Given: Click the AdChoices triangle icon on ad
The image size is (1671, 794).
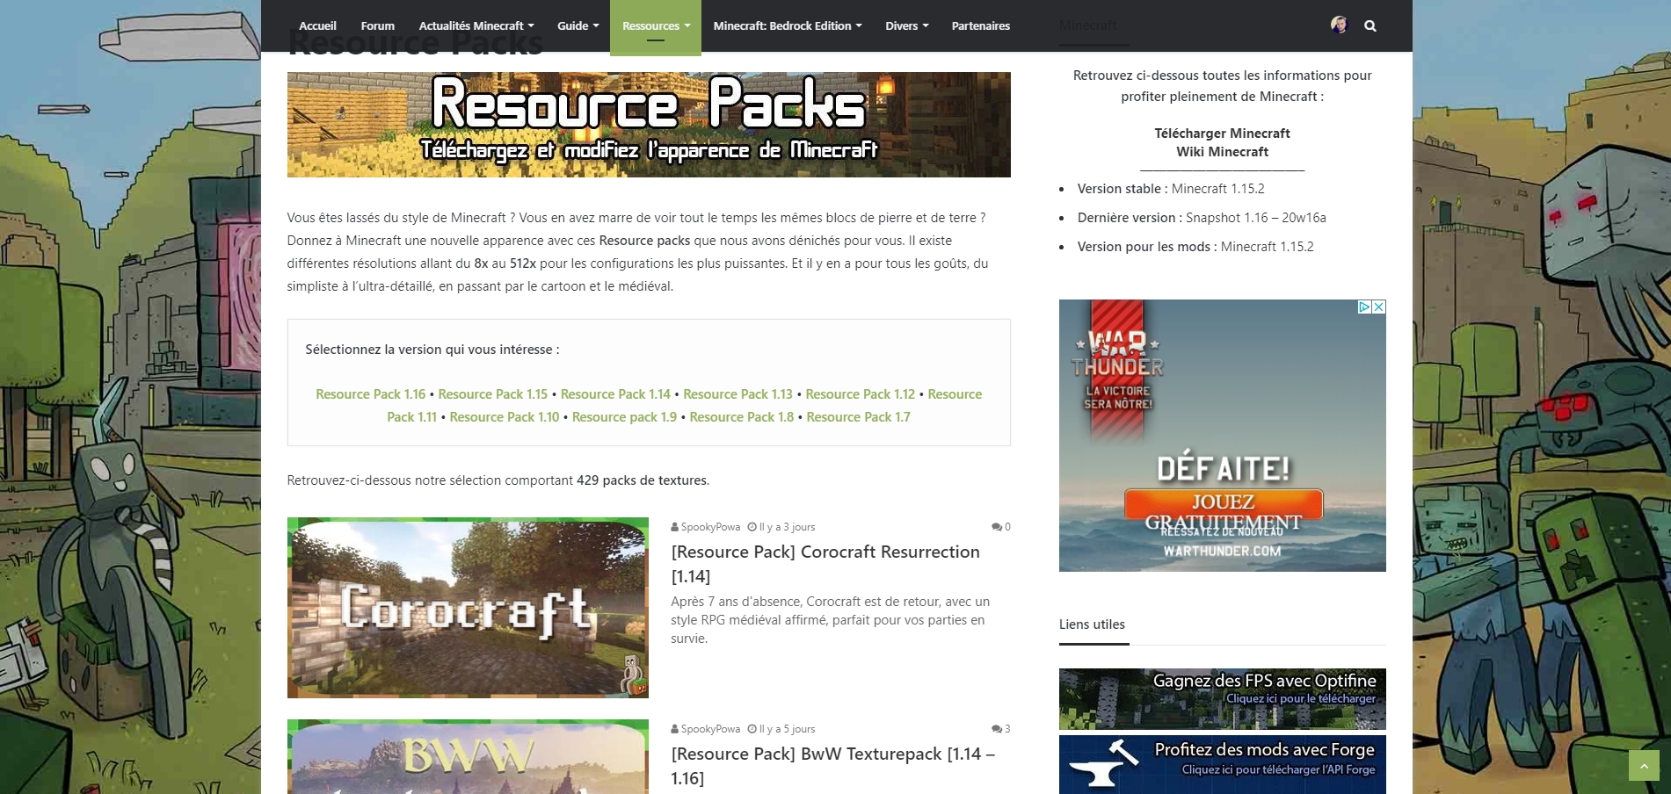Looking at the screenshot, I should tap(1364, 307).
